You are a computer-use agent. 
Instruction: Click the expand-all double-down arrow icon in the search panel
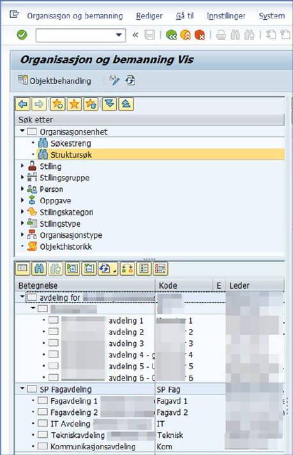[x=109, y=104]
